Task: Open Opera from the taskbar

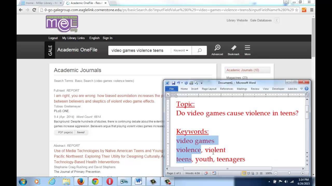Action: point(109,181)
